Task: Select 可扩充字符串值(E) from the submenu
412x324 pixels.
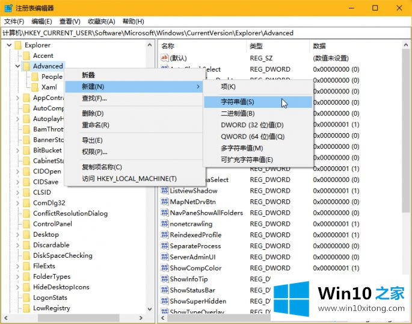Action: pos(258,160)
